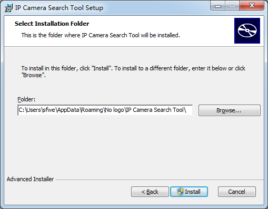268x209 pixels.
Task: Close the IP Camera Search Tool Setup window
Action: [252, 6]
